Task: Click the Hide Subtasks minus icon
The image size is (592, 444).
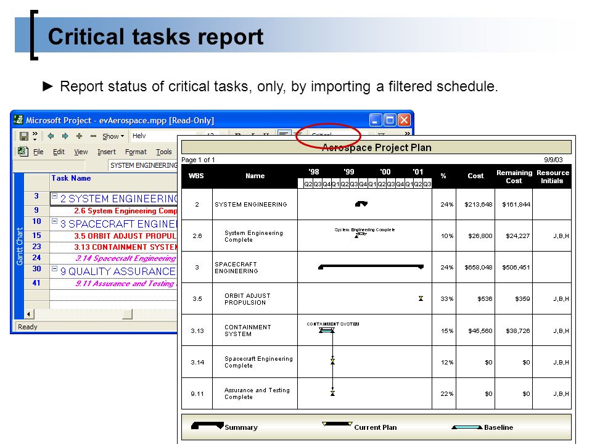Action: pyautogui.click(x=93, y=136)
